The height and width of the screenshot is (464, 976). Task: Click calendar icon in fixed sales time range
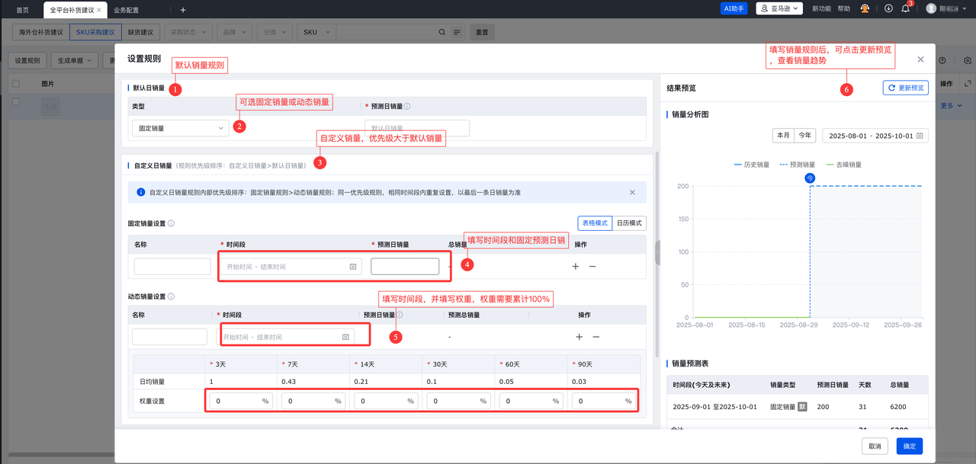(x=352, y=267)
